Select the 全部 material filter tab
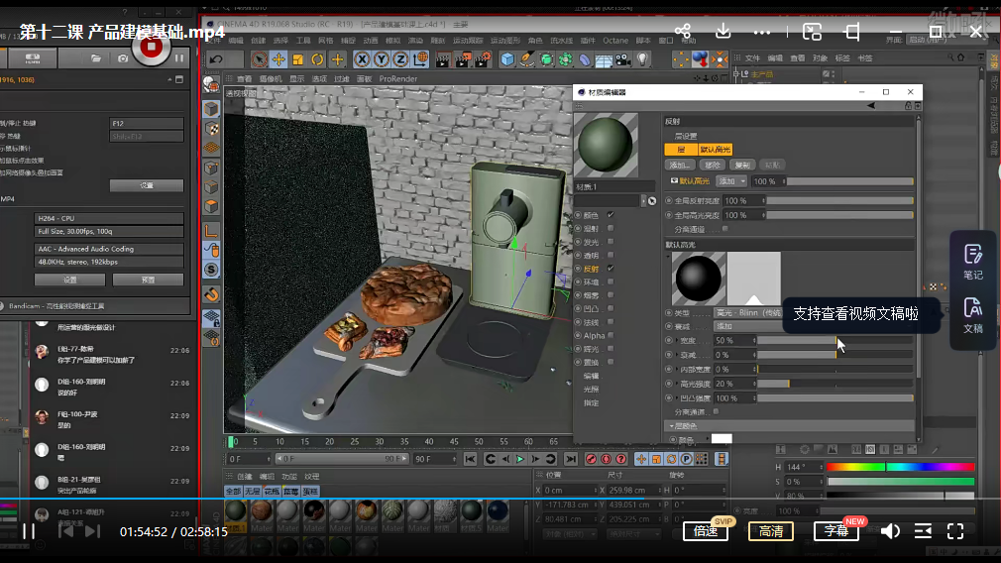 (x=233, y=492)
